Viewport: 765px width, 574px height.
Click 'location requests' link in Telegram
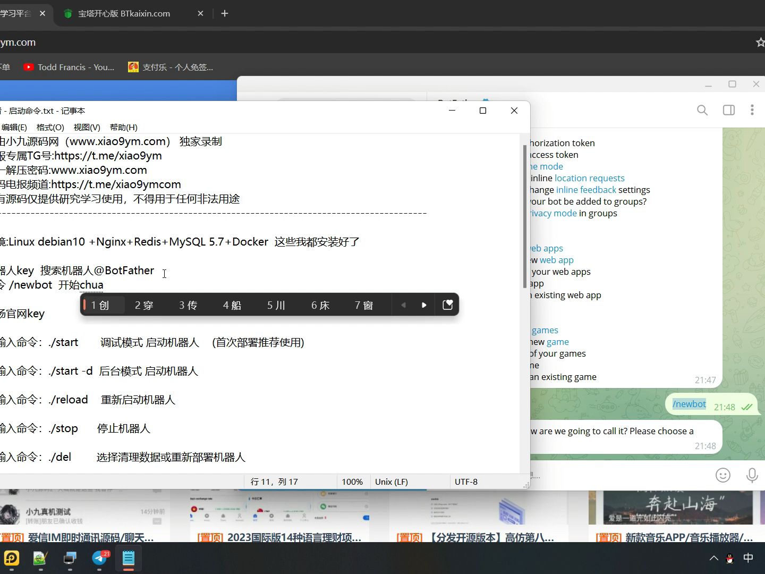(590, 178)
